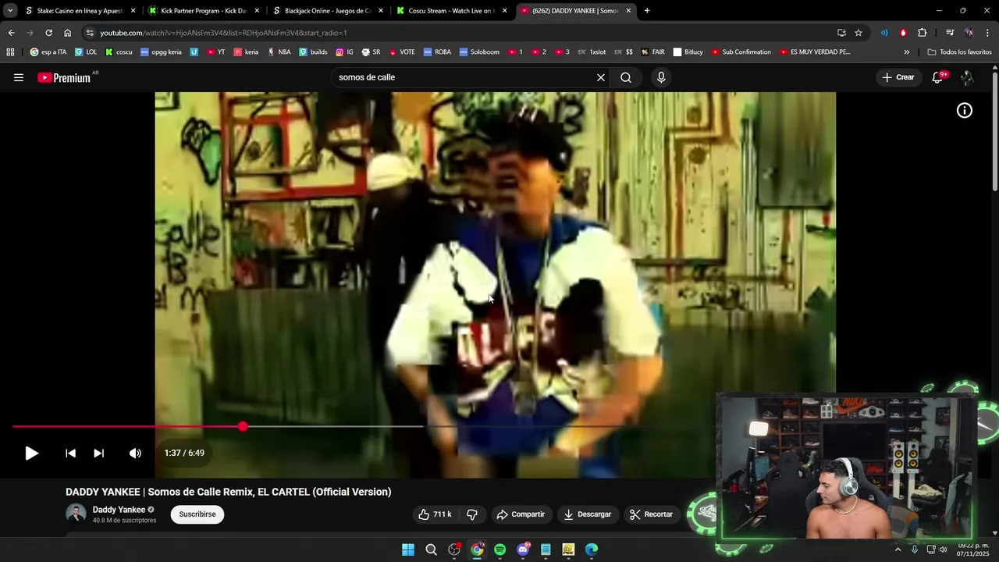The width and height of the screenshot is (999, 562).
Task: Start voice search with the microphone
Action: click(661, 77)
